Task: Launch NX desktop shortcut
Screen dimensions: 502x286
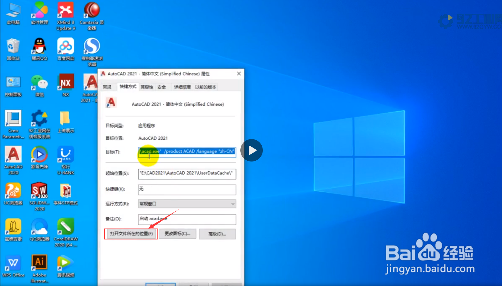Action: click(x=66, y=85)
